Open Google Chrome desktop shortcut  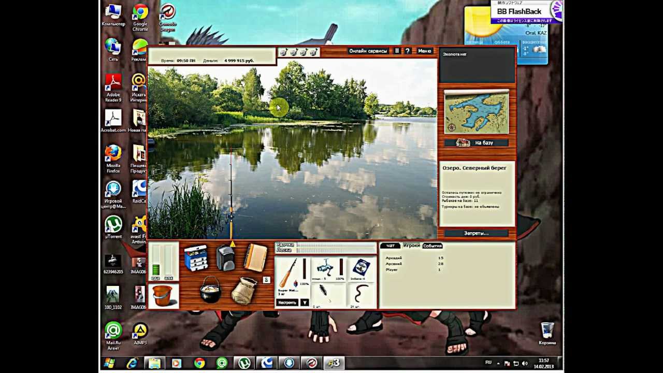[x=140, y=17]
